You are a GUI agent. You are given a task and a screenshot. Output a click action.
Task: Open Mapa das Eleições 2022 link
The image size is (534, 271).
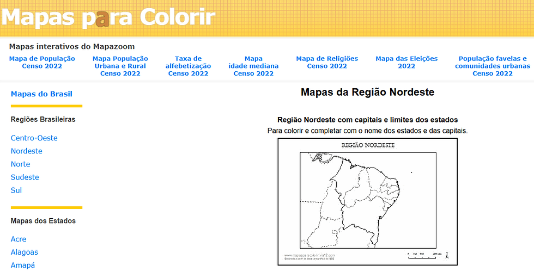(406, 62)
